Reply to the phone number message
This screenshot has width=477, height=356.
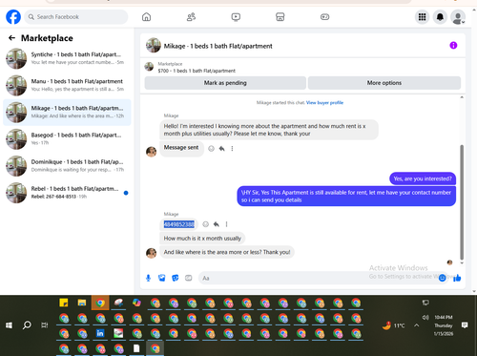point(217,224)
